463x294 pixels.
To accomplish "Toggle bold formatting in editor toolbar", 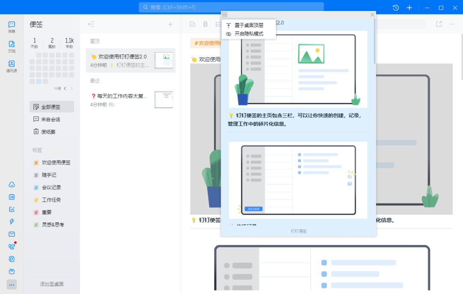I will pos(205,24).
